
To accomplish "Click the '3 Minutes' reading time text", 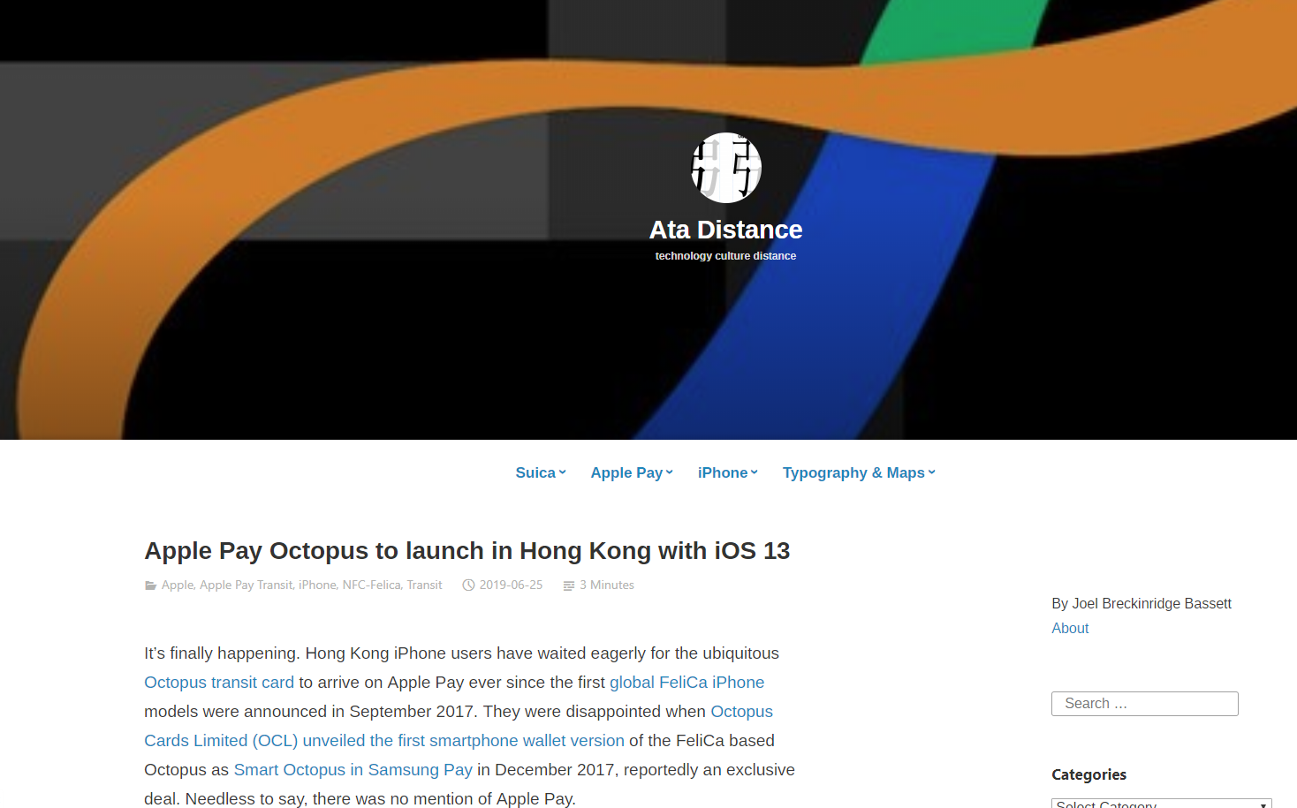I will coord(607,585).
